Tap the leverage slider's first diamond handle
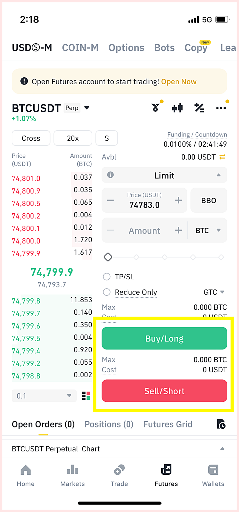This screenshot has width=239, height=512. pyautogui.click(x=108, y=257)
